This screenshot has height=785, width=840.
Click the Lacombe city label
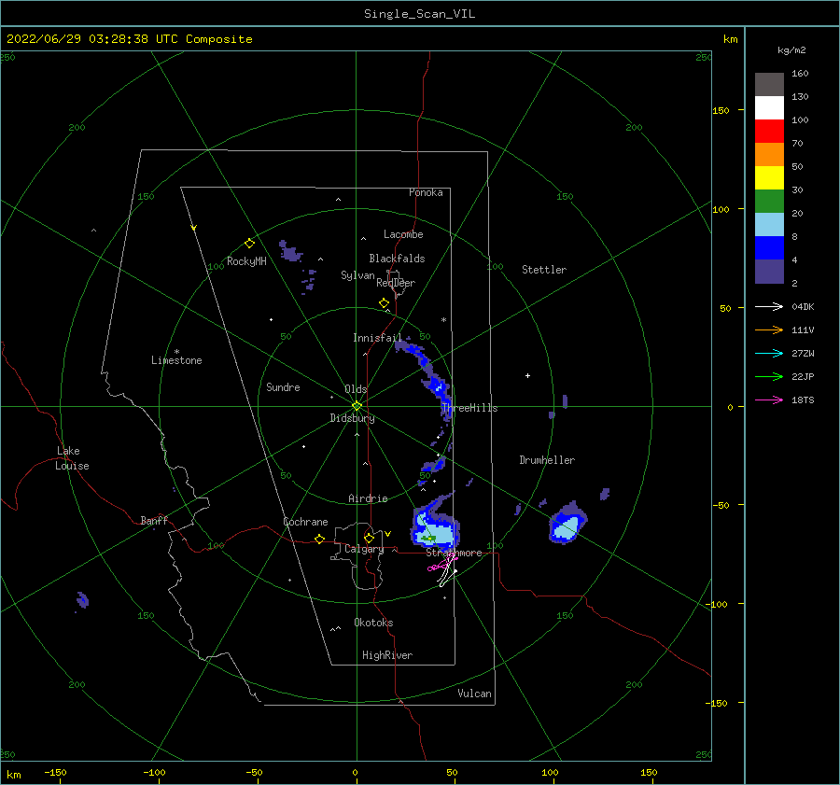(403, 234)
